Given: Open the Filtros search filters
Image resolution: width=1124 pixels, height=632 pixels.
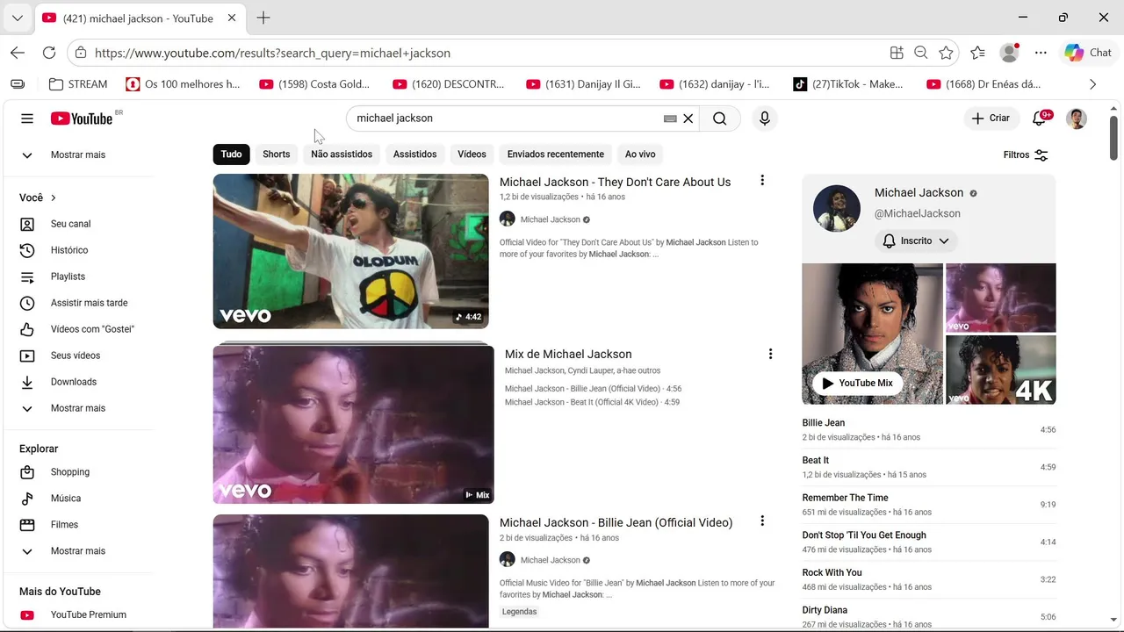Looking at the screenshot, I should 1026,154.
